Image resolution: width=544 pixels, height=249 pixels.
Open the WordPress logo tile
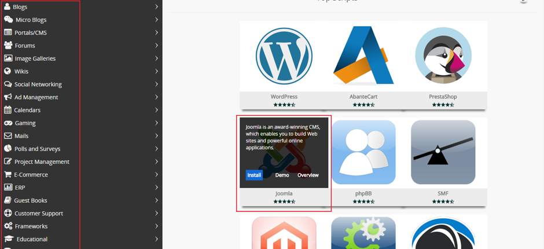[x=284, y=56]
